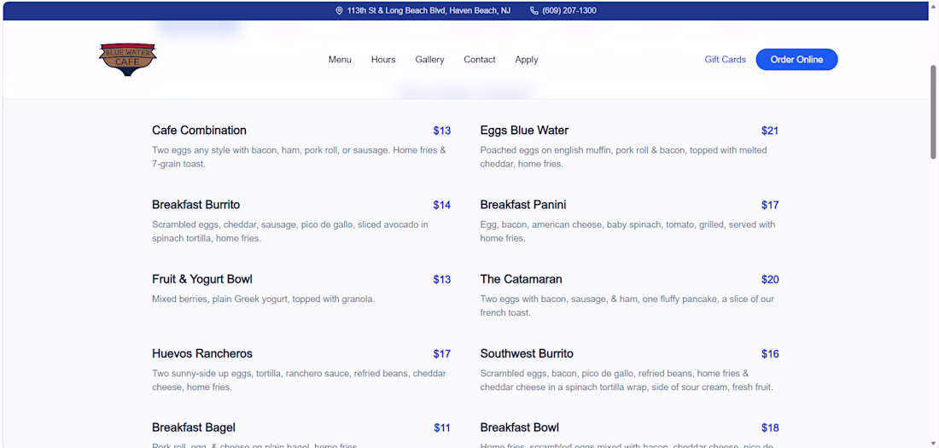Click the $11 price of Breakfast Bagel
This screenshot has height=448, width=939.
click(442, 428)
